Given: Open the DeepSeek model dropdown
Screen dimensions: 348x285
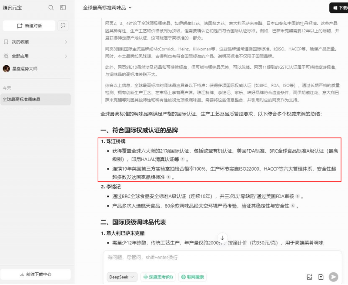Looking at the screenshot, I should pos(122,277).
